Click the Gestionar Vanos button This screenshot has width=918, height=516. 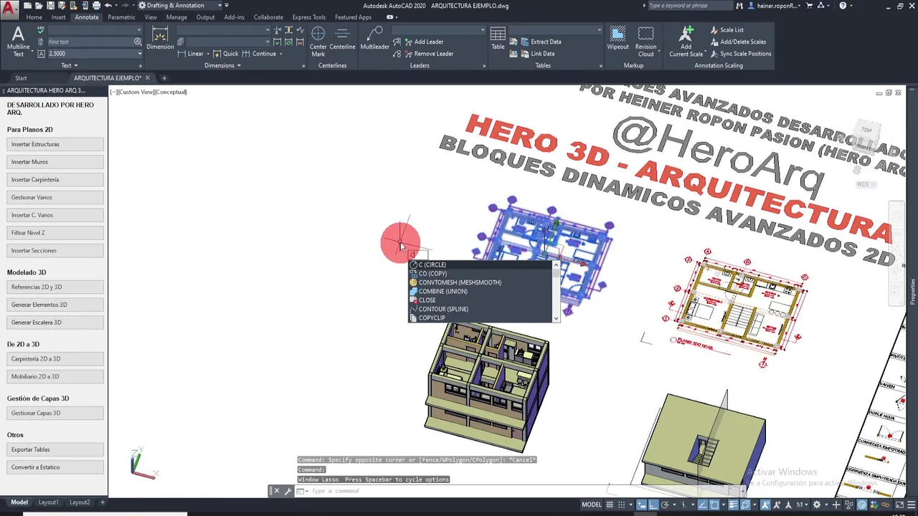(x=55, y=197)
